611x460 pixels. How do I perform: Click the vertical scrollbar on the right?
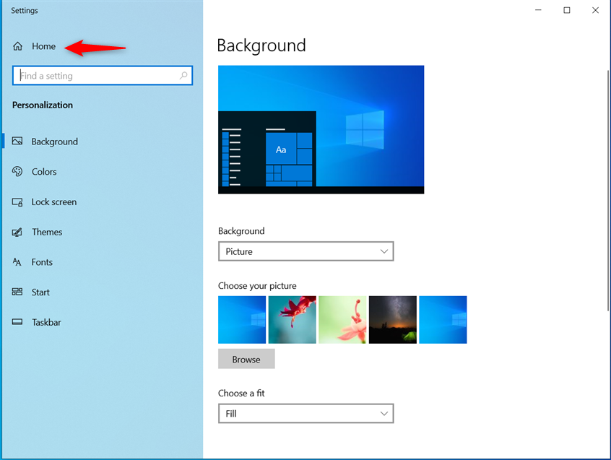pyautogui.click(x=608, y=190)
